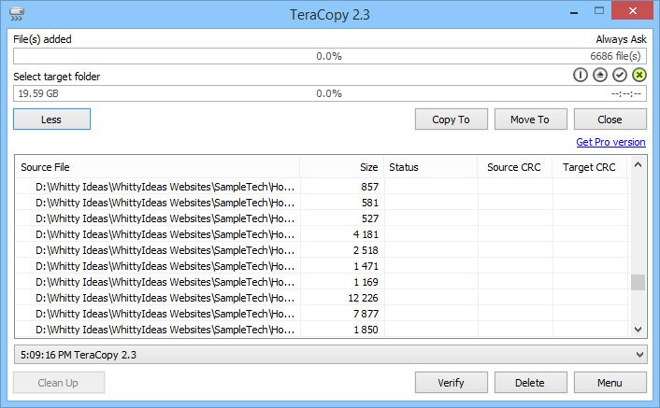The width and height of the screenshot is (660, 408).
Task: Click the file list scroll down arrow
Action: [x=638, y=330]
